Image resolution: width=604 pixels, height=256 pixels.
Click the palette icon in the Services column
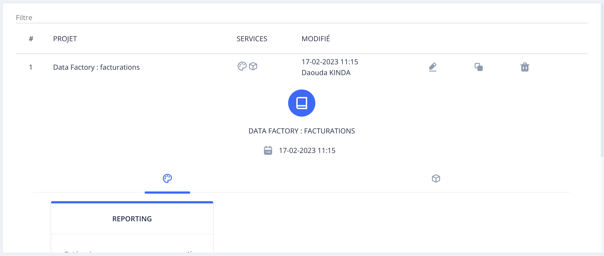pos(242,66)
